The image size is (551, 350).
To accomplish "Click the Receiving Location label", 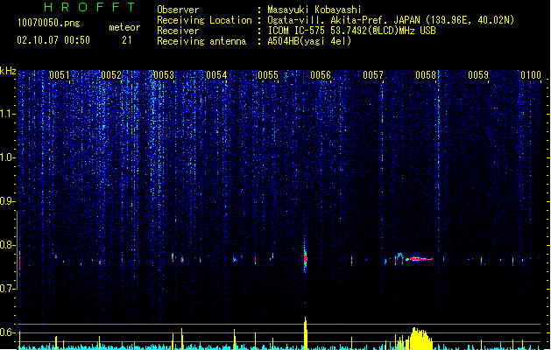I will (204, 20).
